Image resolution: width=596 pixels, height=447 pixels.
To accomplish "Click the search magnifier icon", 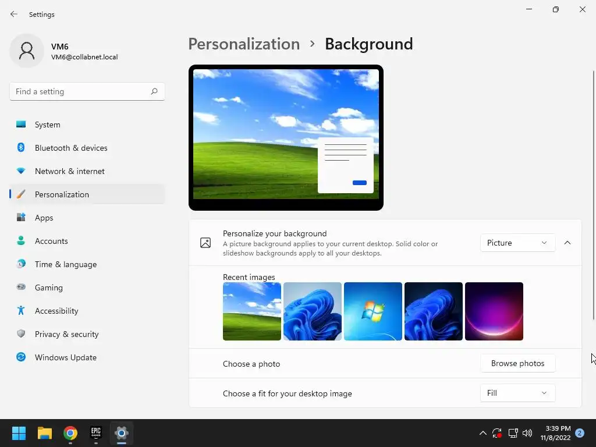I will tap(154, 91).
